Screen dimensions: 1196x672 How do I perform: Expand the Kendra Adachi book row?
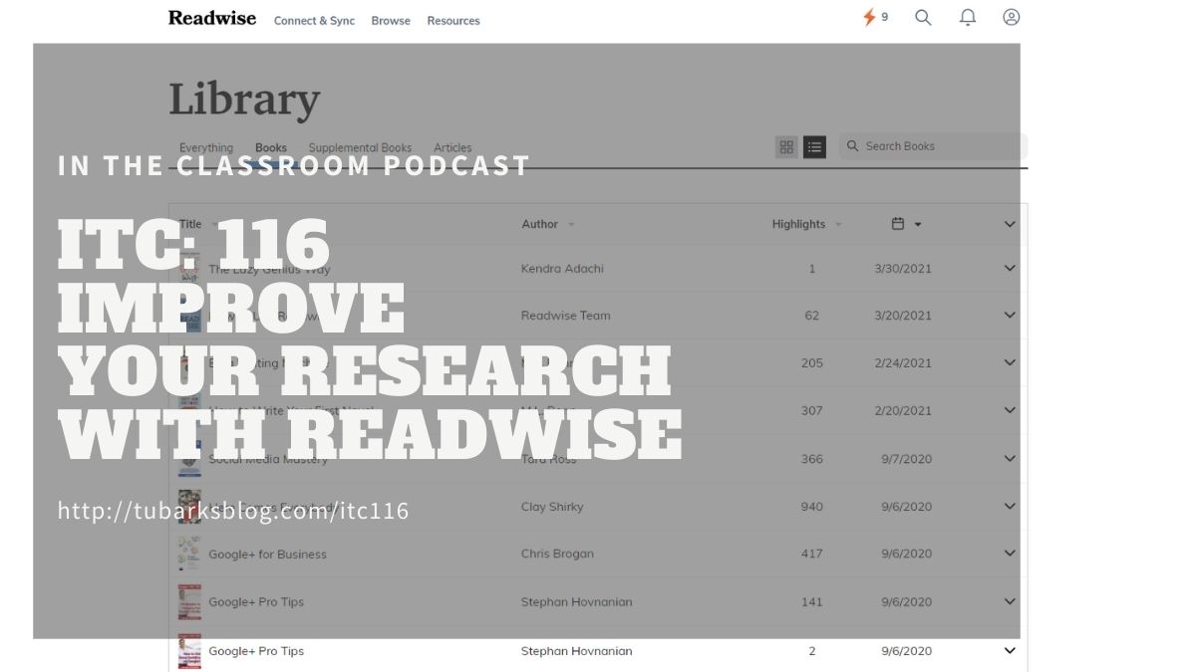tap(1009, 268)
